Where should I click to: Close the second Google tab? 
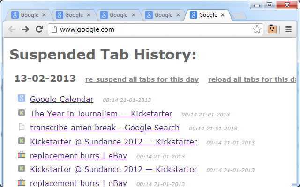pyautogui.click(x=89, y=15)
